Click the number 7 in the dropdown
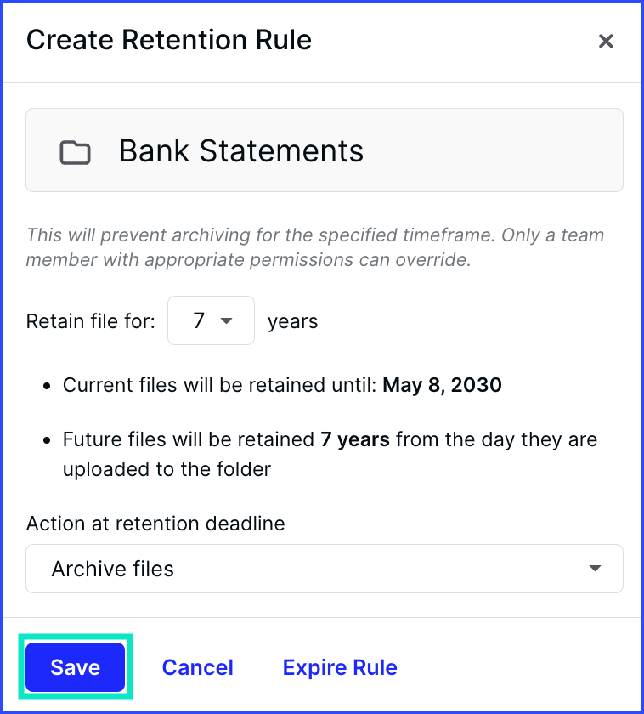The height and width of the screenshot is (714, 644). (199, 320)
